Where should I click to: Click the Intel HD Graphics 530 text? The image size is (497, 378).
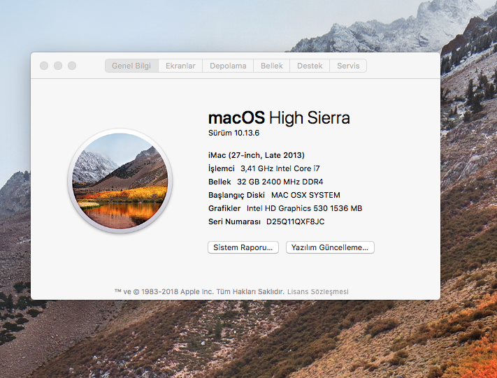[304, 208]
